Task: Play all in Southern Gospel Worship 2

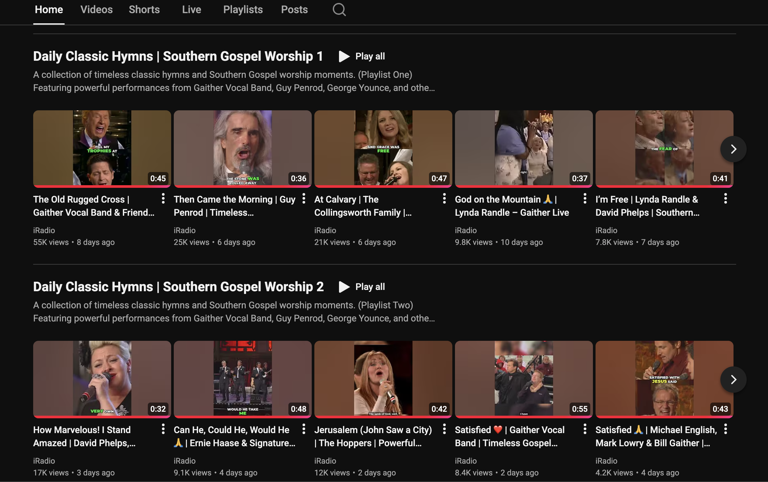Action: [362, 287]
